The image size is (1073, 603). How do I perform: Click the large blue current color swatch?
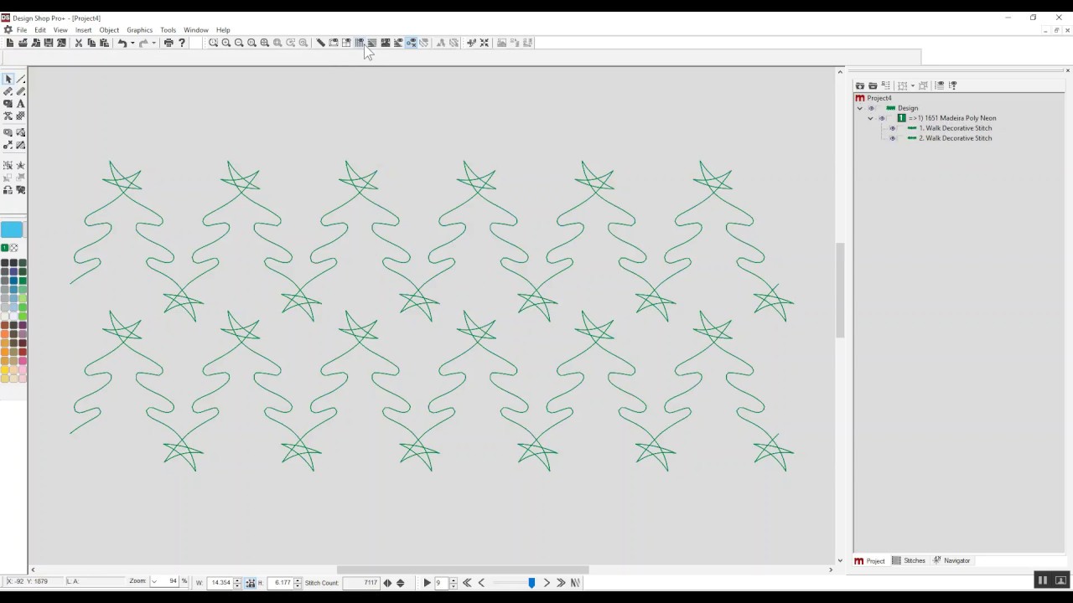12,229
